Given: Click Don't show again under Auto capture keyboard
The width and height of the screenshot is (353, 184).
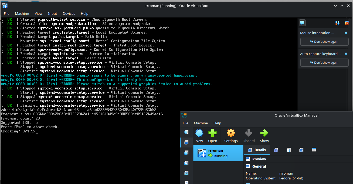Looking at the screenshot, I should click(324, 63).
